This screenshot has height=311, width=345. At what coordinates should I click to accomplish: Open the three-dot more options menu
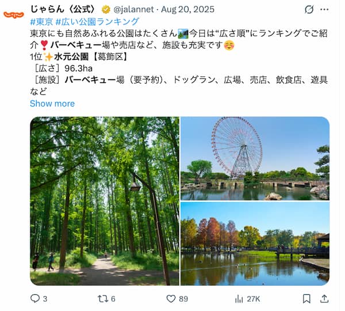[x=324, y=9]
